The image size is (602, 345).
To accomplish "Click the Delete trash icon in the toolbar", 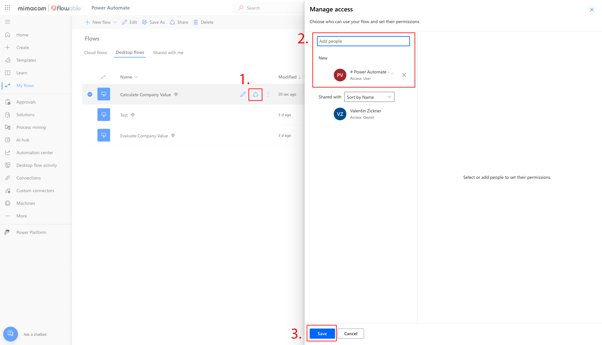I will pos(195,22).
